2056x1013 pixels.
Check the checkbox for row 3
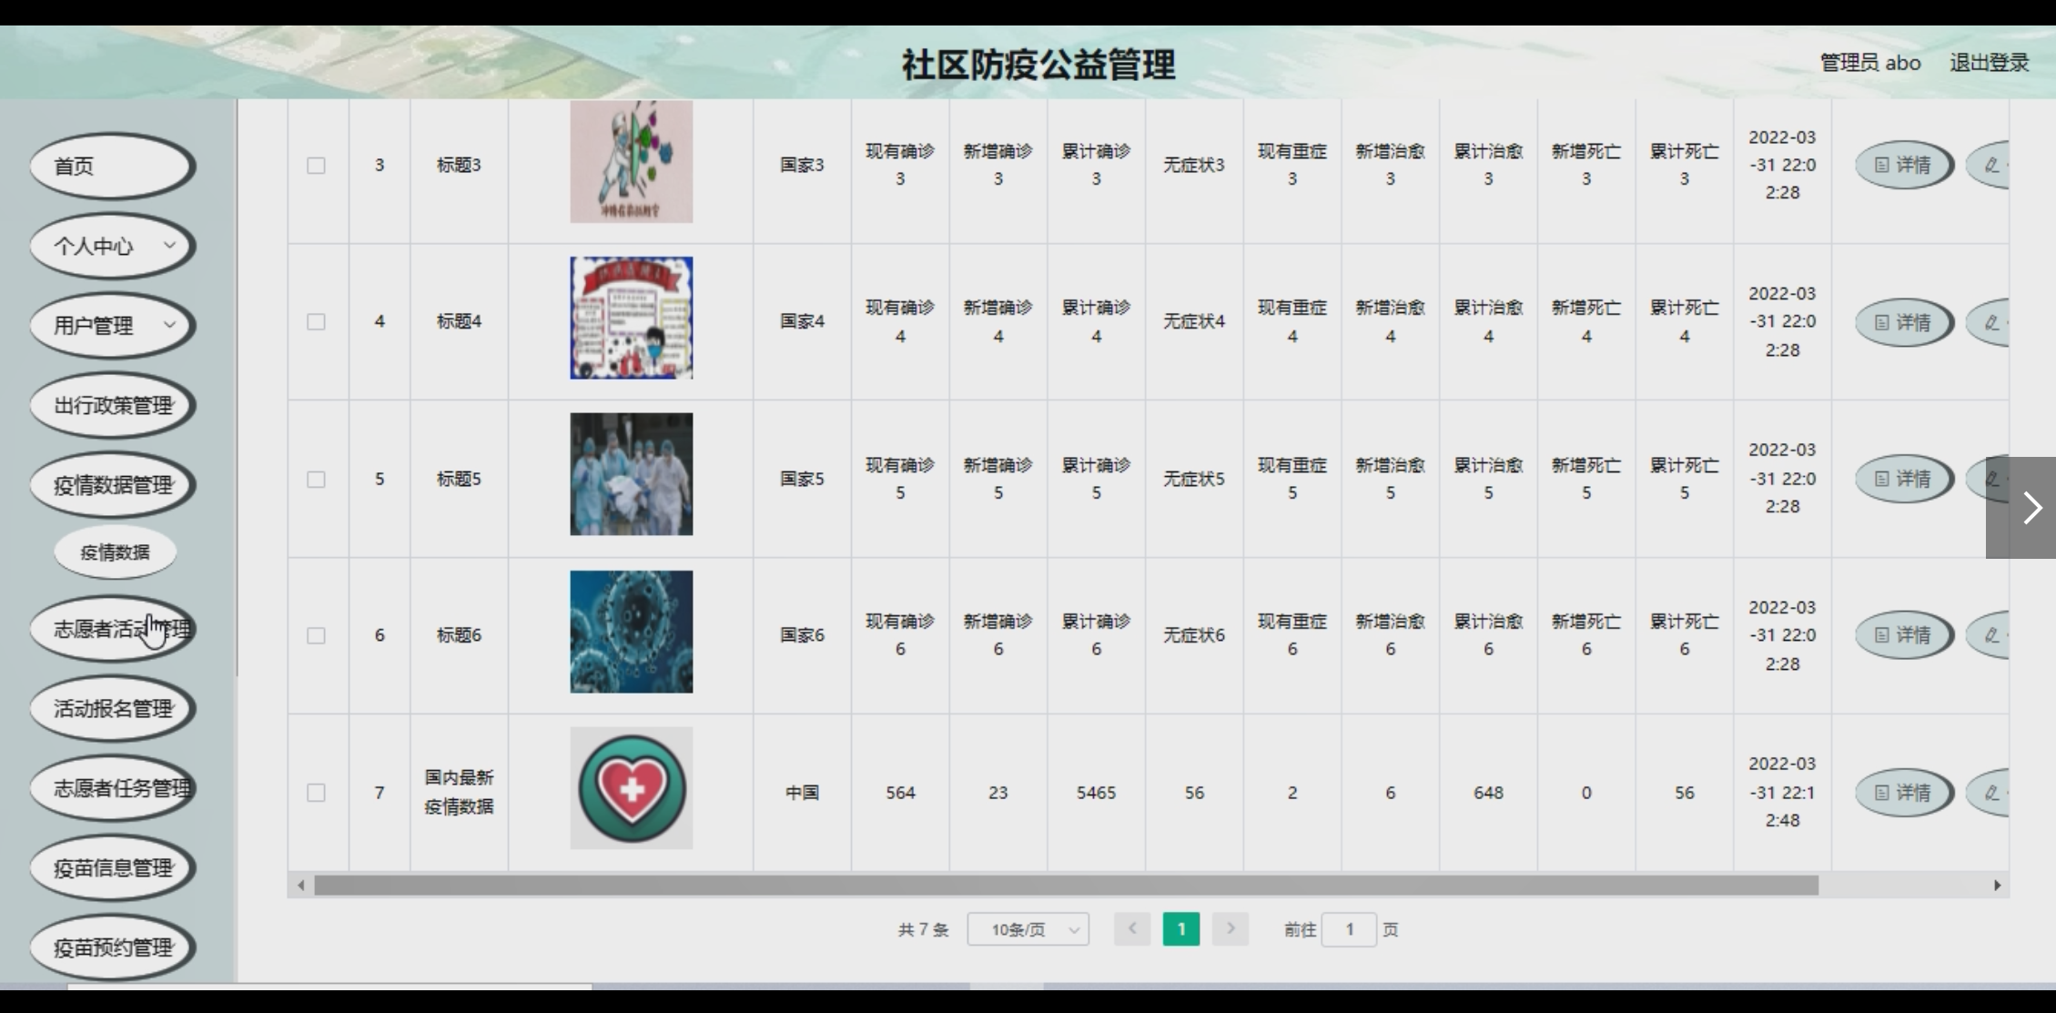[316, 166]
